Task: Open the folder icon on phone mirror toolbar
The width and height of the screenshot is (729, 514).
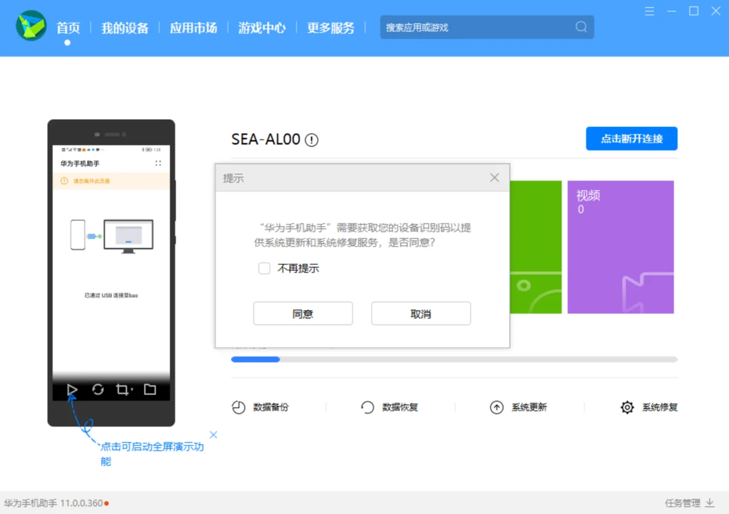Action: pos(149,391)
